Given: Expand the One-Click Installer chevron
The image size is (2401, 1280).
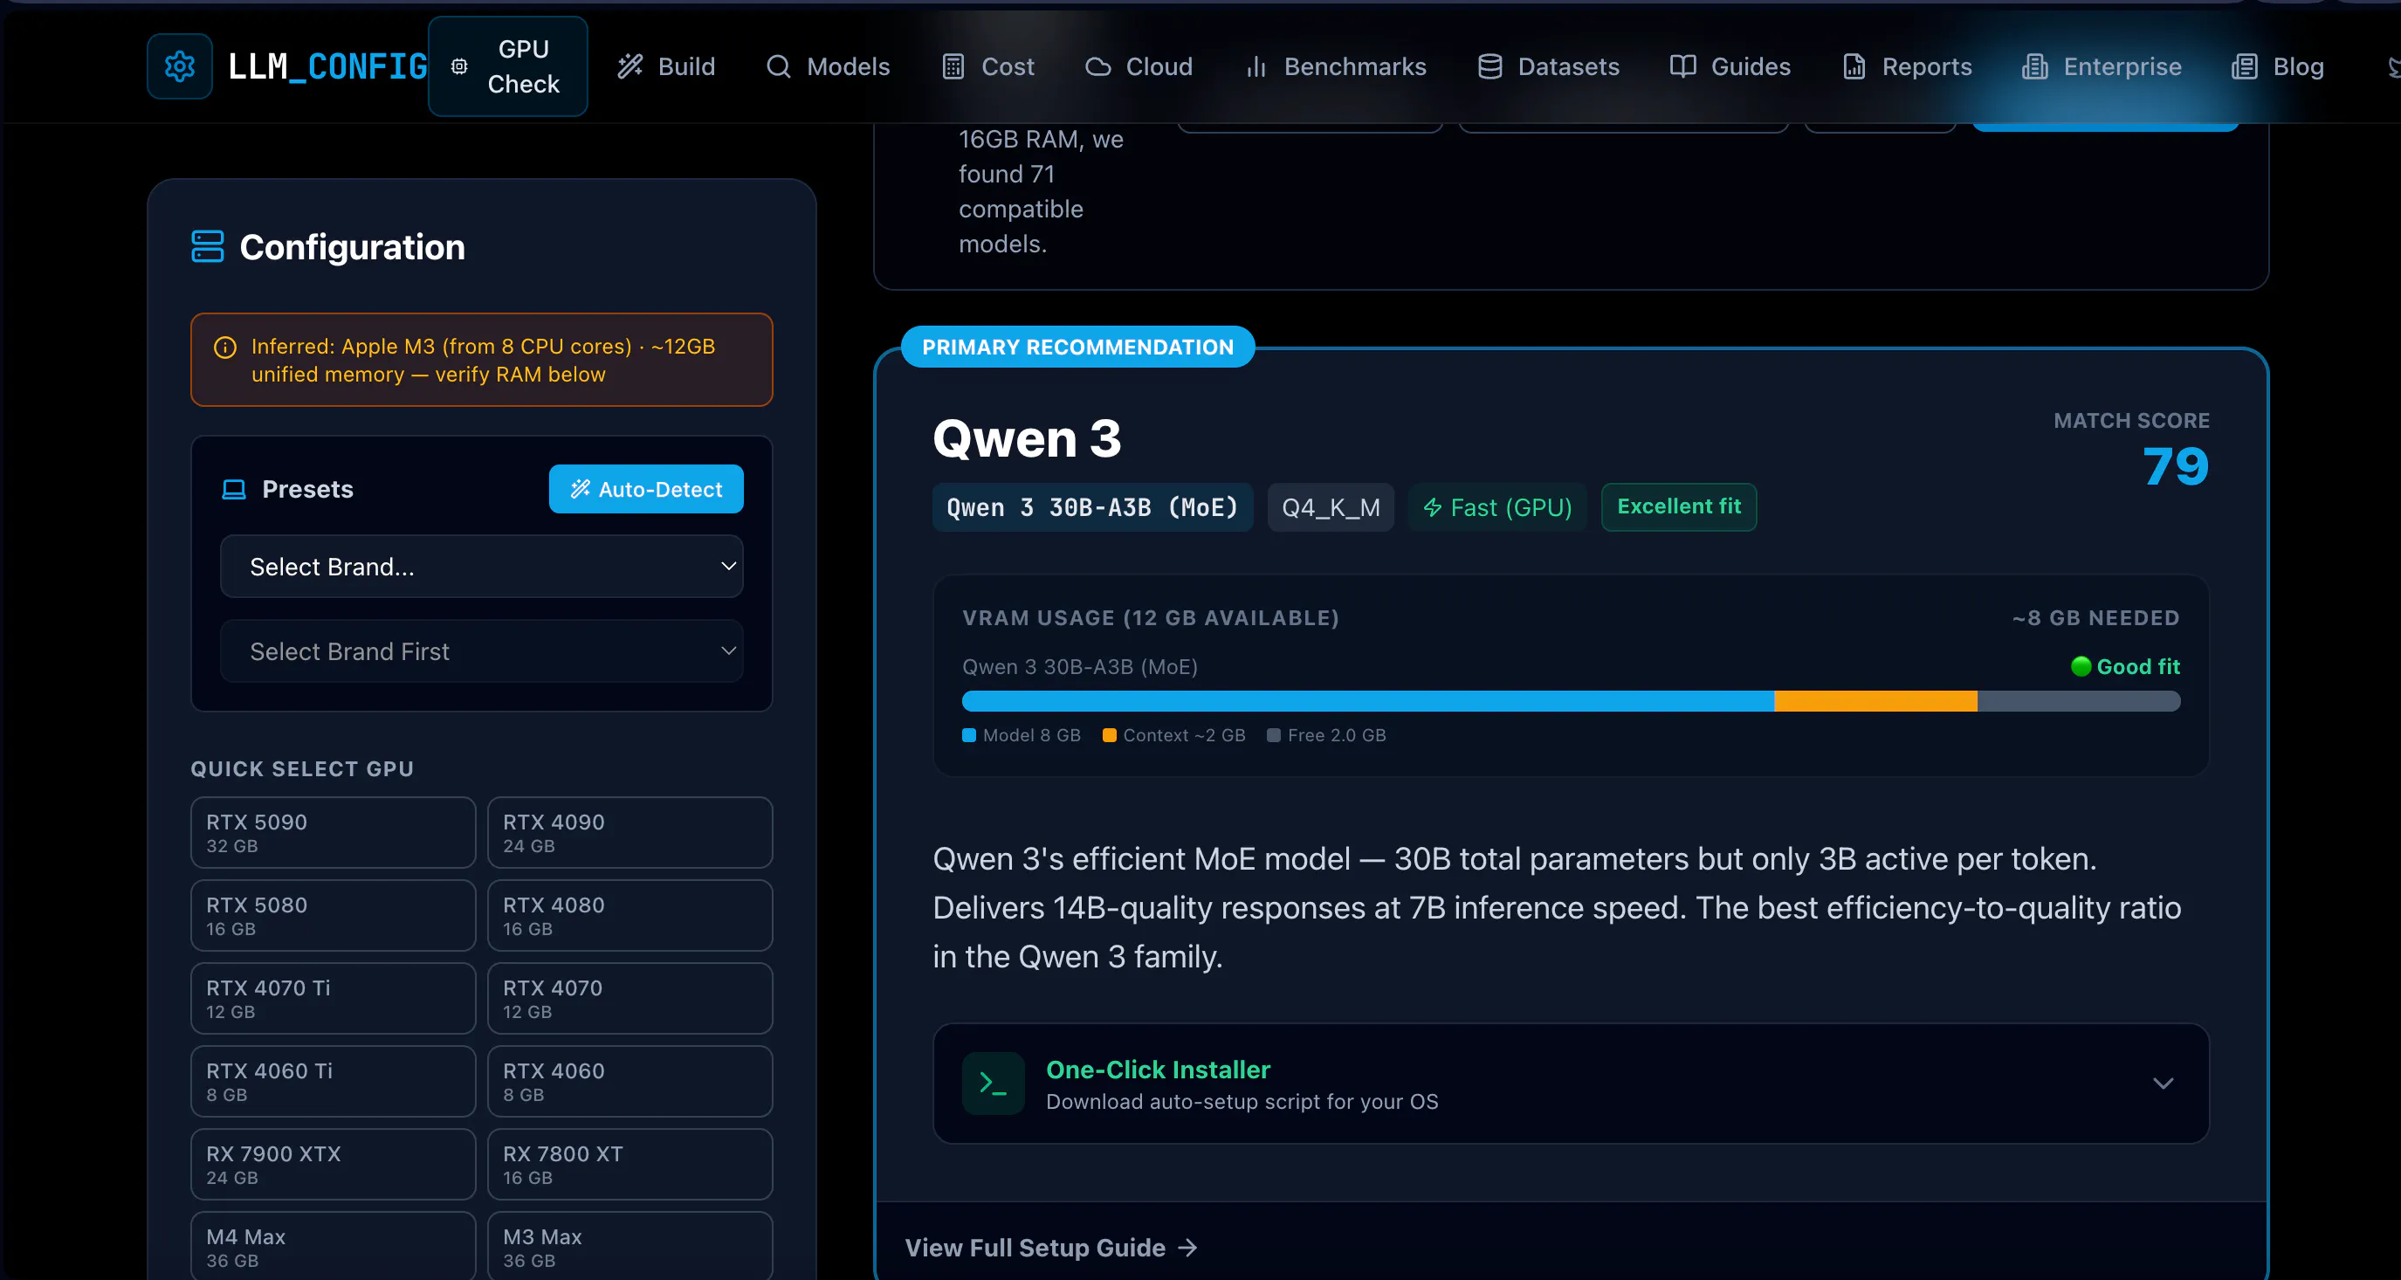Looking at the screenshot, I should click(x=2163, y=1084).
